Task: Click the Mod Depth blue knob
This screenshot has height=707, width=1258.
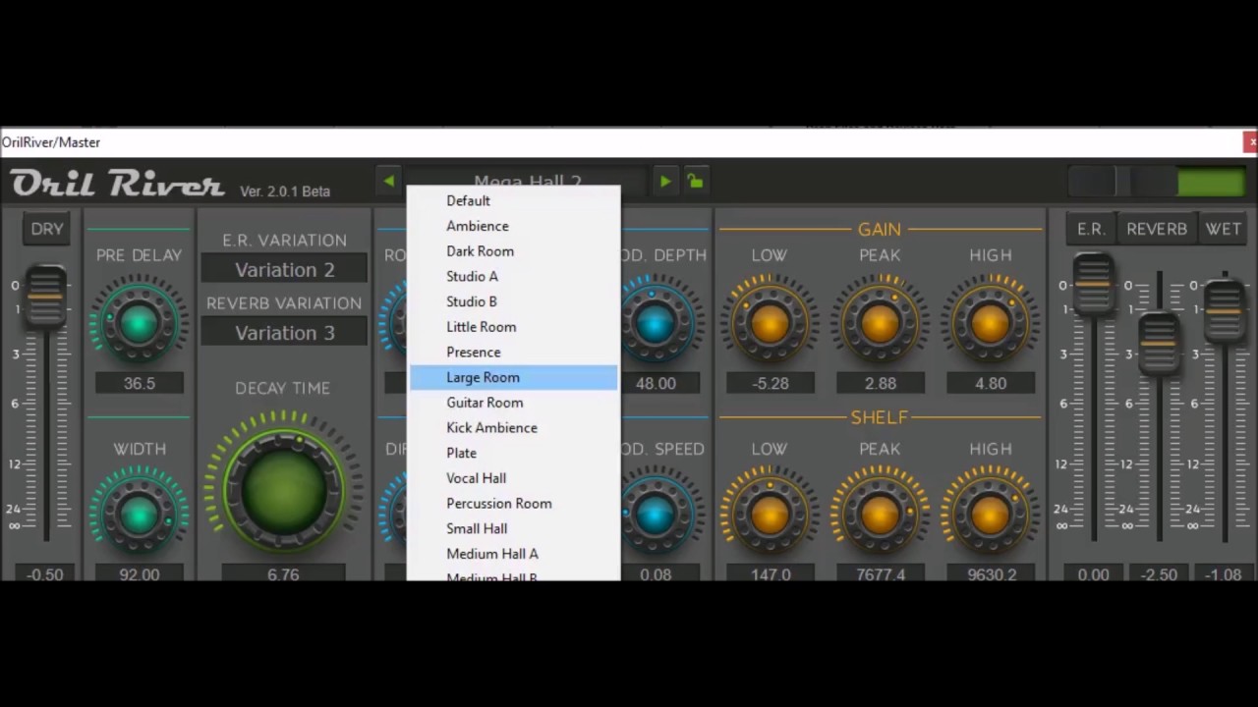Action: [656, 322]
